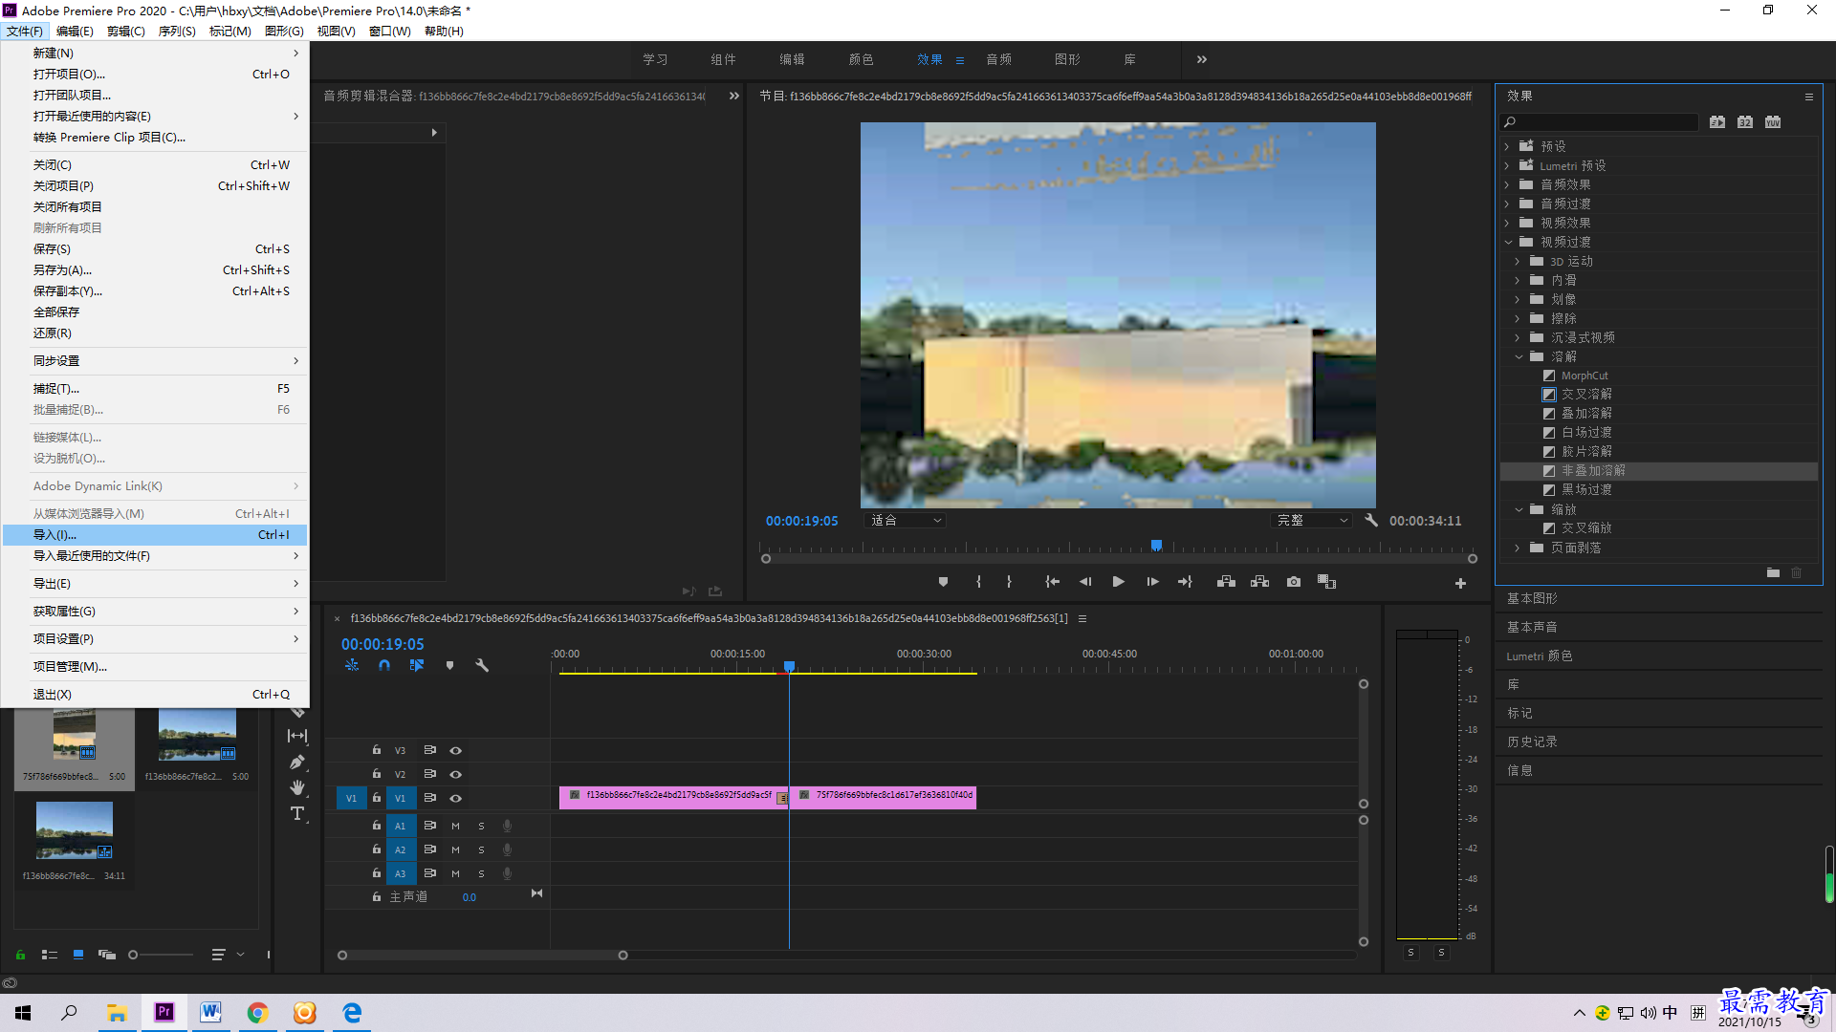Switch project panel to list view
This screenshot has height=1032, width=1836.
50,955
